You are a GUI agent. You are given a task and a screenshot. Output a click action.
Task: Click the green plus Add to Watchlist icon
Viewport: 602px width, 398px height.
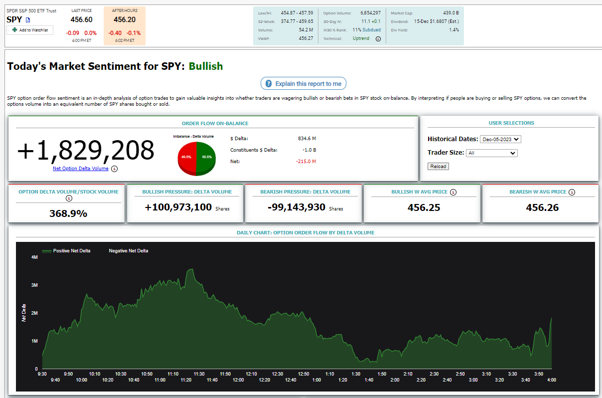pyautogui.click(x=15, y=30)
